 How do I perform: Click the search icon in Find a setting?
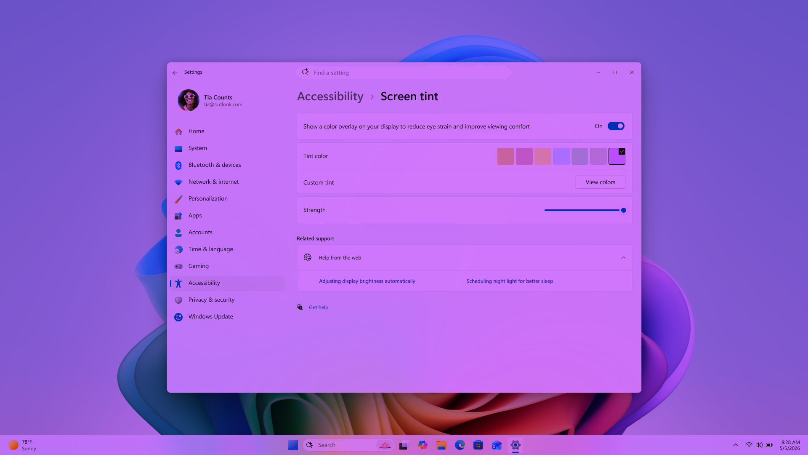point(306,72)
